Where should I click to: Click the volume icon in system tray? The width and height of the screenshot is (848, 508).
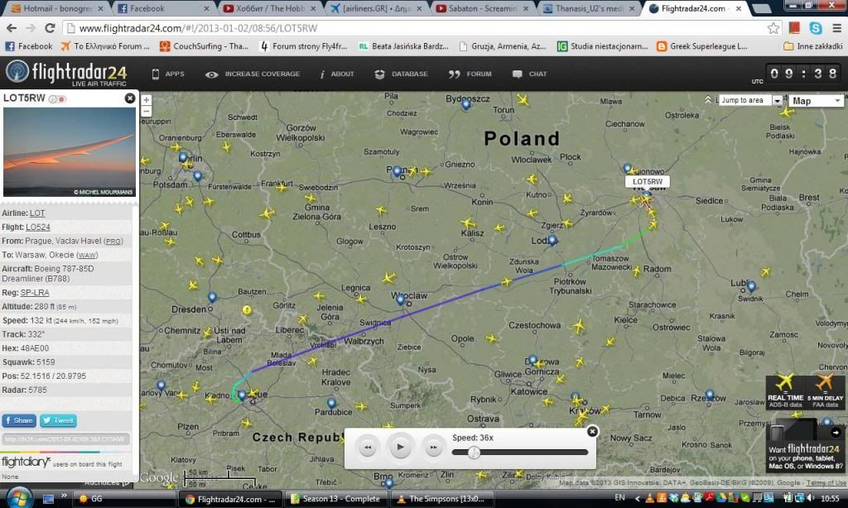click(x=811, y=498)
